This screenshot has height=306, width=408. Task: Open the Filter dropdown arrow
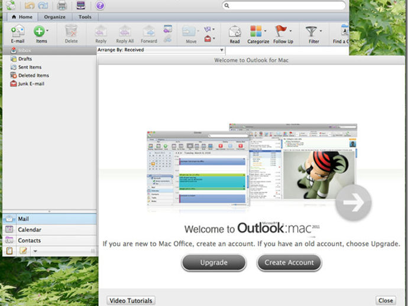click(x=320, y=31)
